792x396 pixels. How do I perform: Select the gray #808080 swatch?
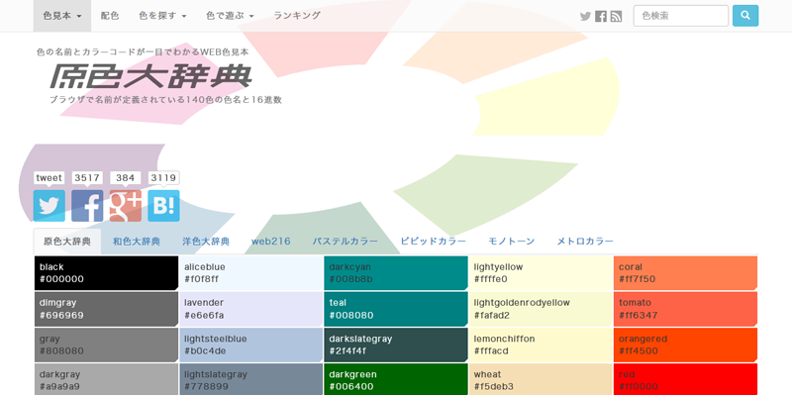[106, 345]
